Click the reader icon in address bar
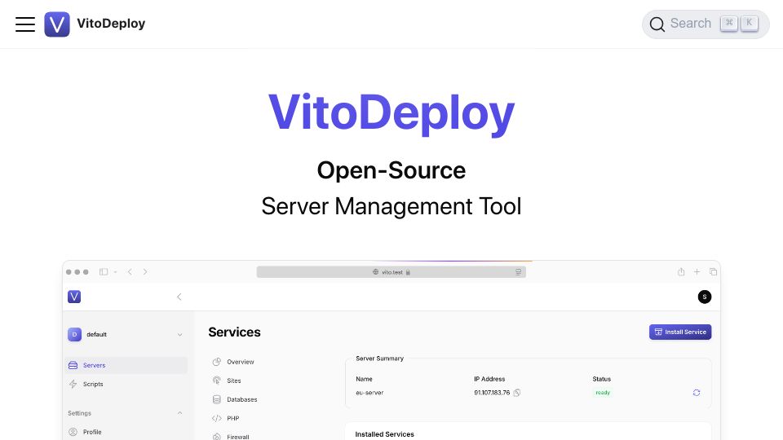Viewport: 783px width, 440px height. point(519,272)
